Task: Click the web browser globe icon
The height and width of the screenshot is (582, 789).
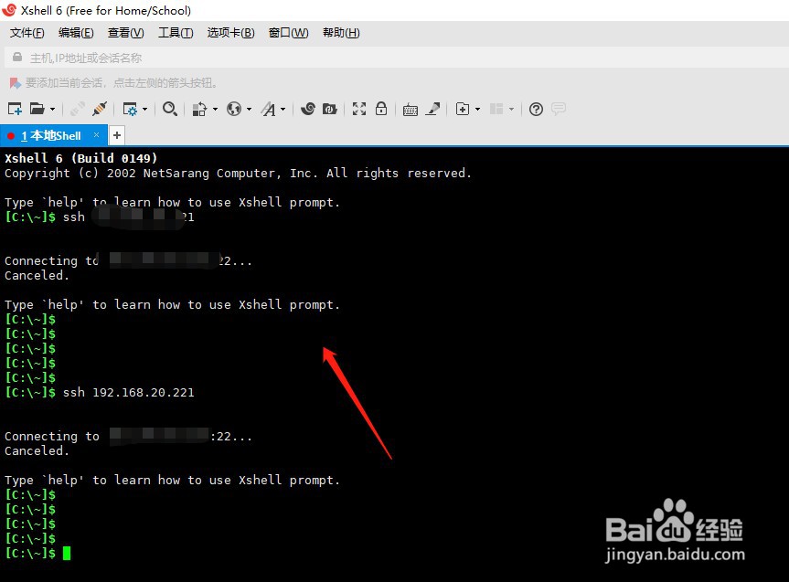Action: point(236,109)
